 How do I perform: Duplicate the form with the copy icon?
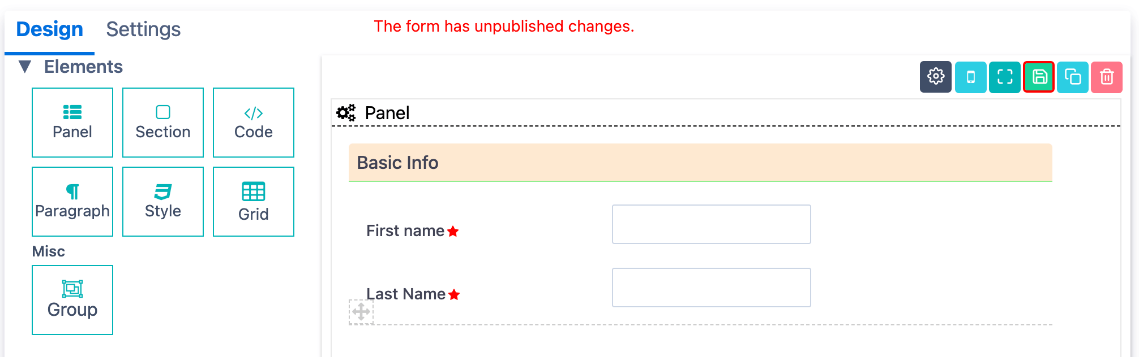point(1073,77)
